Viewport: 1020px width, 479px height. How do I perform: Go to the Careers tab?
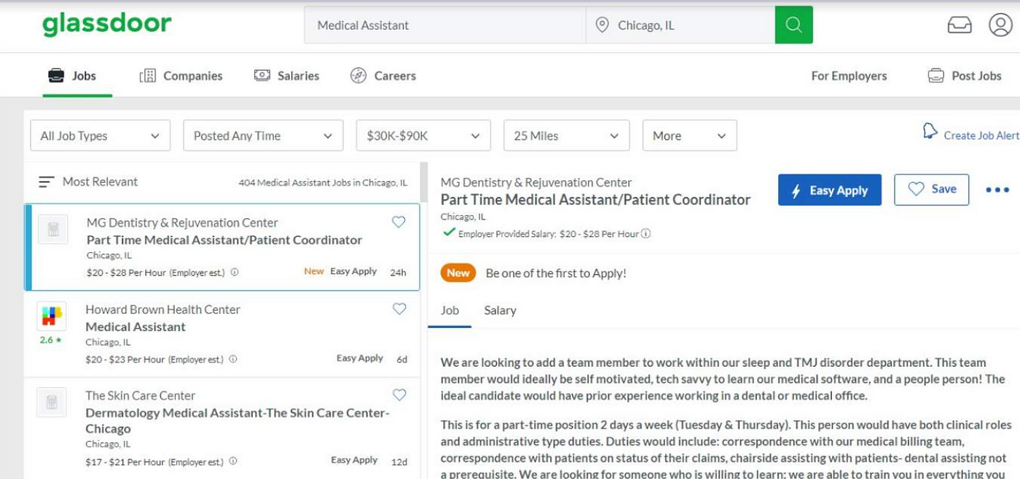[x=382, y=76]
